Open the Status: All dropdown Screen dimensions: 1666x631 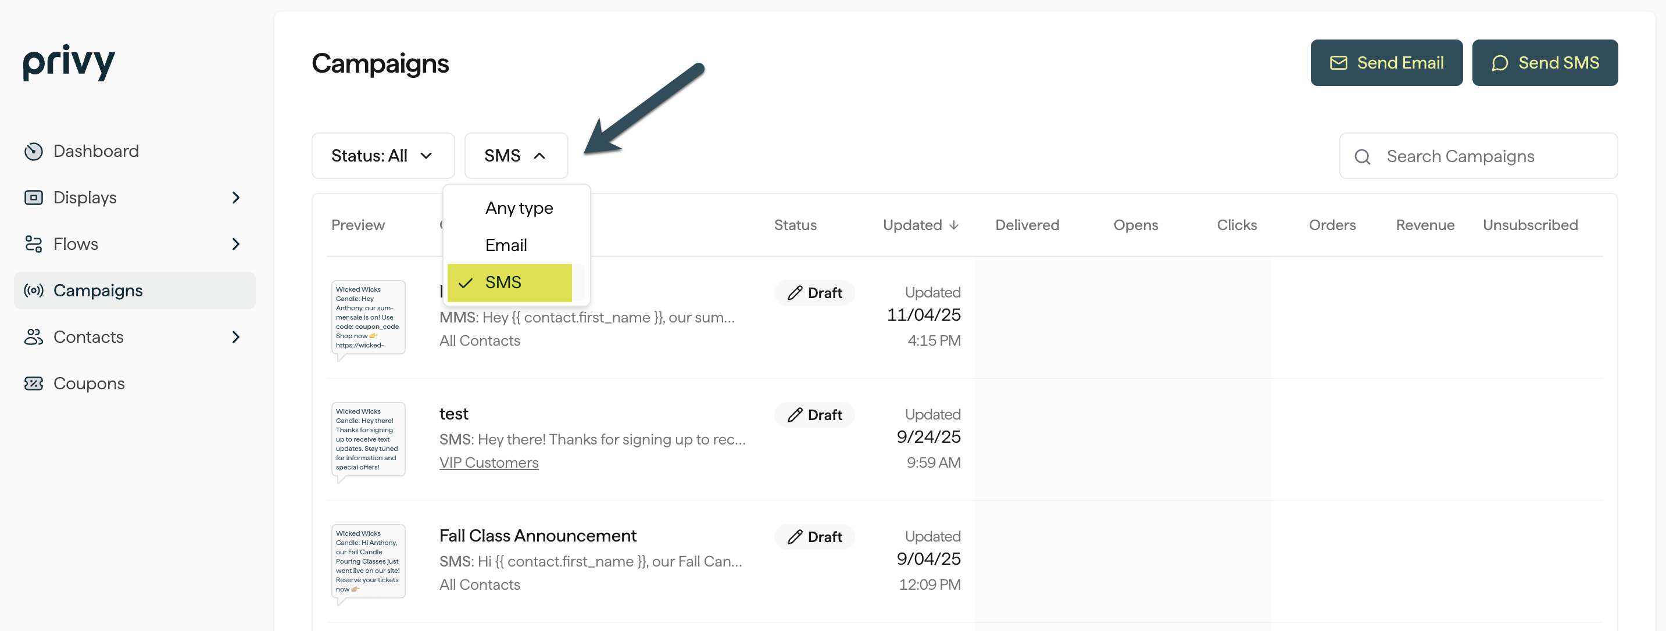coord(382,155)
